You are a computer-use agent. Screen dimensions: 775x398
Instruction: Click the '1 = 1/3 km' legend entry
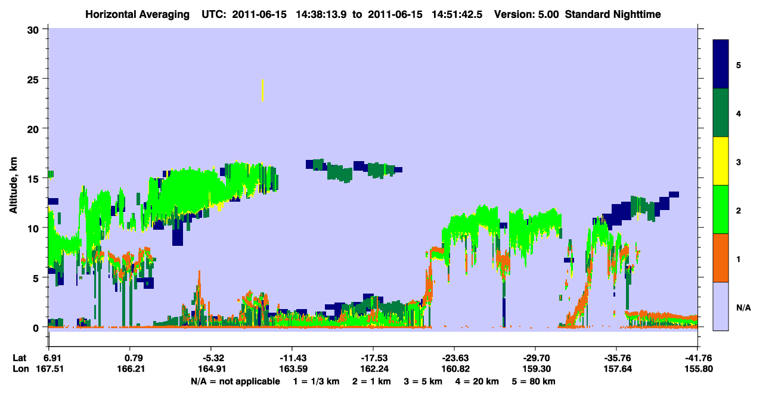pyautogui.click(x=317, y=381)
